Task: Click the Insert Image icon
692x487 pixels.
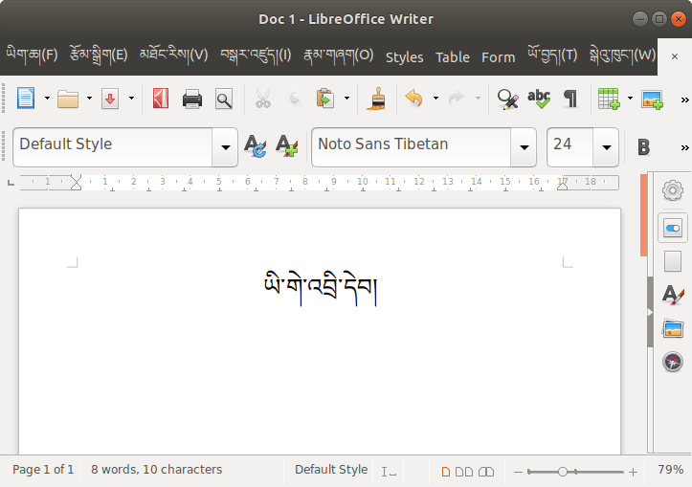Action: [652, 99]
